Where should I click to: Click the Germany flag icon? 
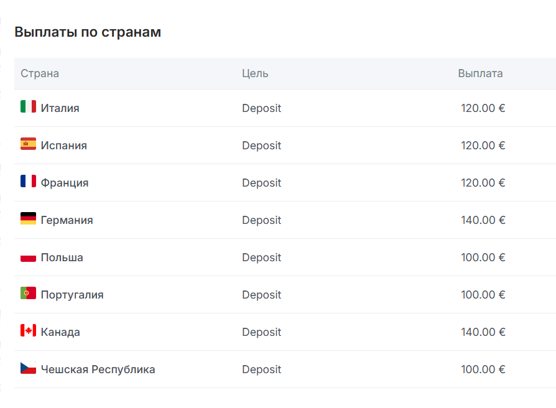28,219
